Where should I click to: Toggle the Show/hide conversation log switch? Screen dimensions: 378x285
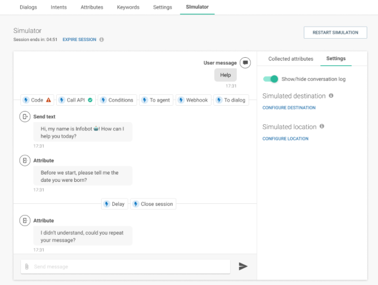click(271, 79)
